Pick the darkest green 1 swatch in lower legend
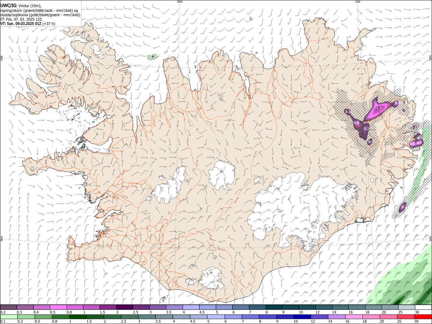Image resolution: width=432 pixels, height=324 pixels. point(78,317)
